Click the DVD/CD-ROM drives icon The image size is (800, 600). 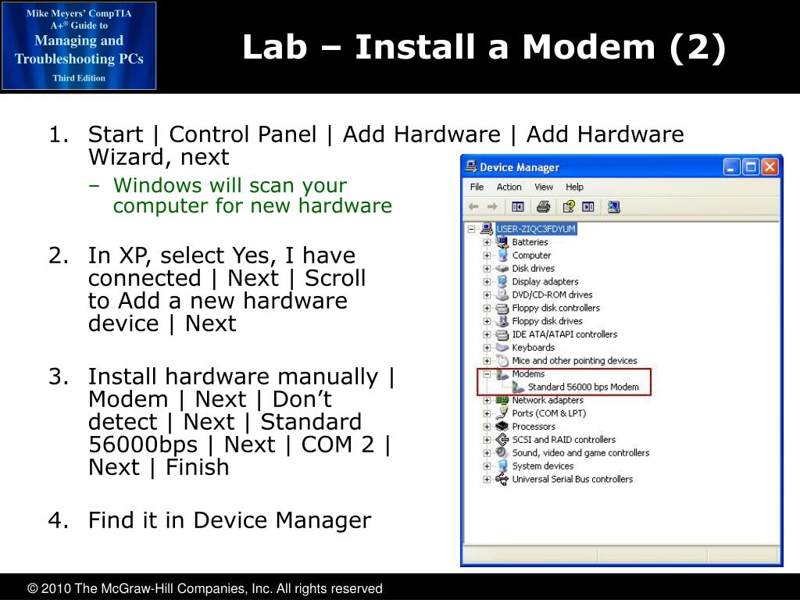point(502,295)
